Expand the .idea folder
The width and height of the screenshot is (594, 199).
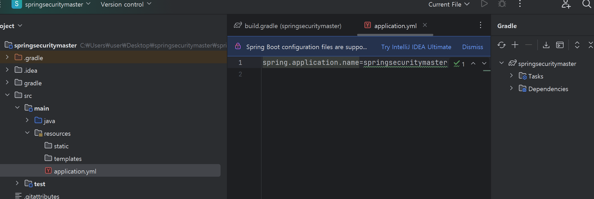tap(7, 70)
